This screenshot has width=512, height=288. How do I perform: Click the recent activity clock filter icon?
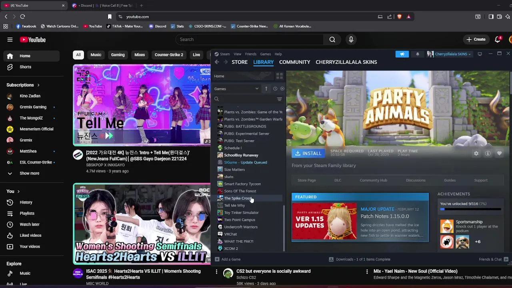pos(275,89)
